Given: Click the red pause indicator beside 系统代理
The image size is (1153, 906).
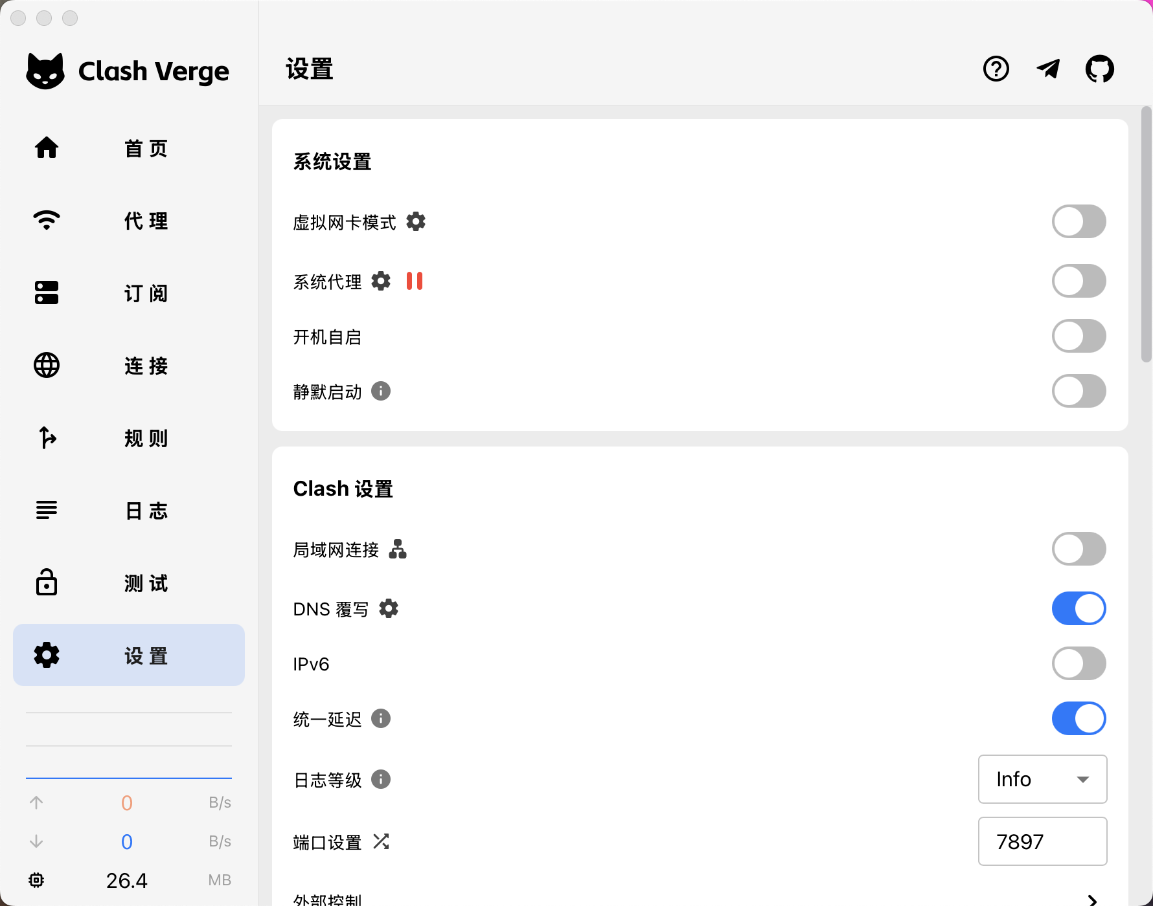Looking at the screenshot, I should tap(415, 281).
